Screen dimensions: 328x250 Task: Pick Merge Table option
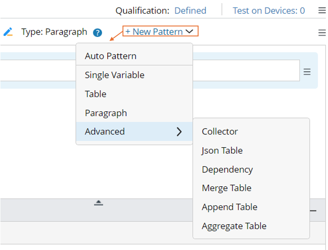227,188
